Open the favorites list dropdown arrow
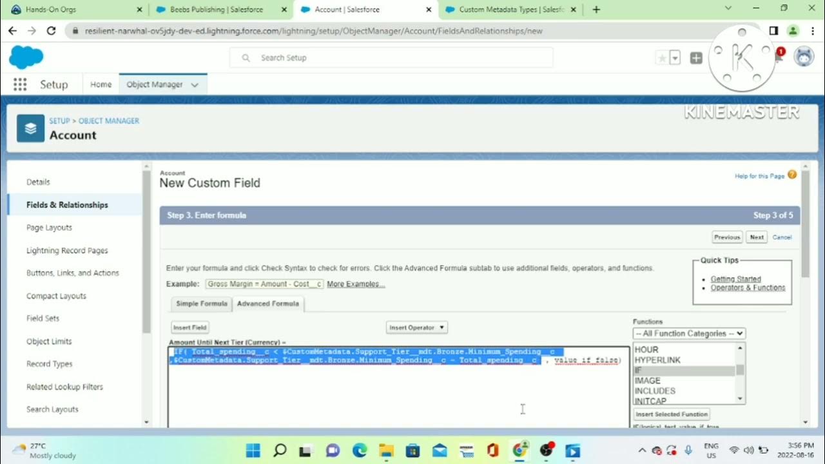The image size is (825, 464). 675,58
